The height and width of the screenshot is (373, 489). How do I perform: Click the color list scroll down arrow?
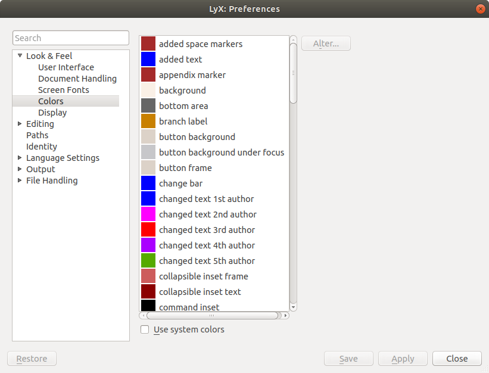click(293, 307)
